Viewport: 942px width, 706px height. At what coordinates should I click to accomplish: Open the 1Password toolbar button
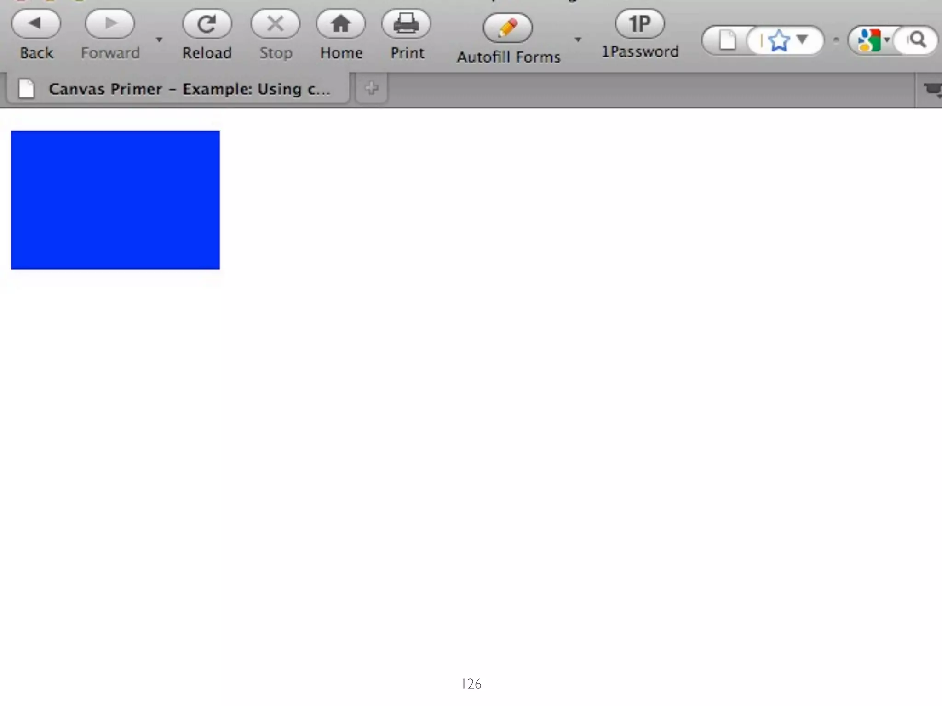[x=640, y=24]
